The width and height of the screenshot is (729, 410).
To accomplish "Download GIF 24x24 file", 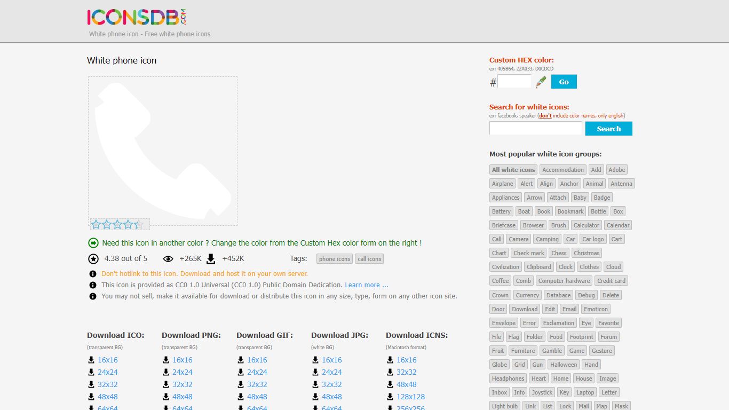I will (x=257, y=373).
